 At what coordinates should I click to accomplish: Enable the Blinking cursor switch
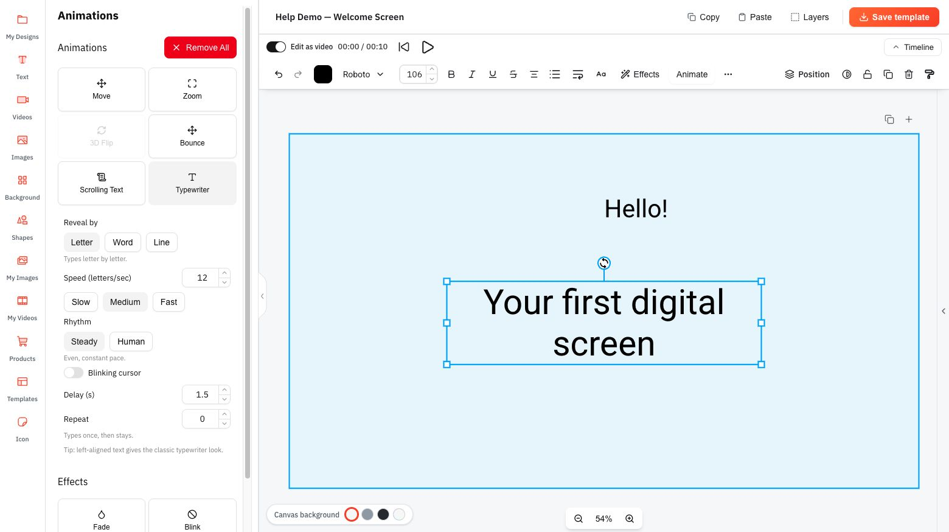[74, 373]
